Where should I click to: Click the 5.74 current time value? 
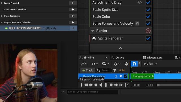click(x=122, y=71)
